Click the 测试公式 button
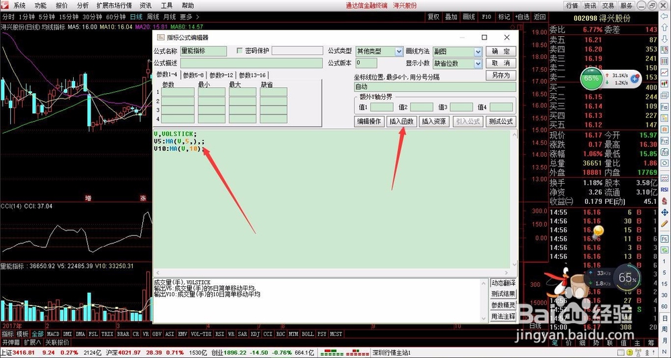The height and width of the screenshot is (358, 671). [501, 121]
